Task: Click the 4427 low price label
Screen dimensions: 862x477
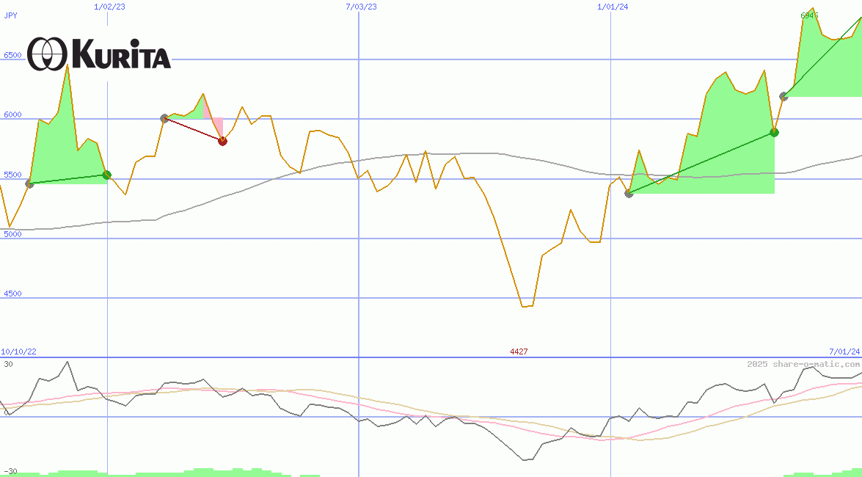Action: (x=519, y=352)
